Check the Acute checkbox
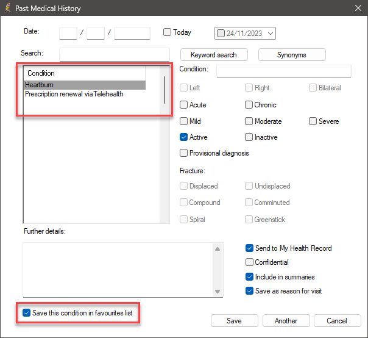This screenshot has width=368, height=338. [x=183, y=104]
